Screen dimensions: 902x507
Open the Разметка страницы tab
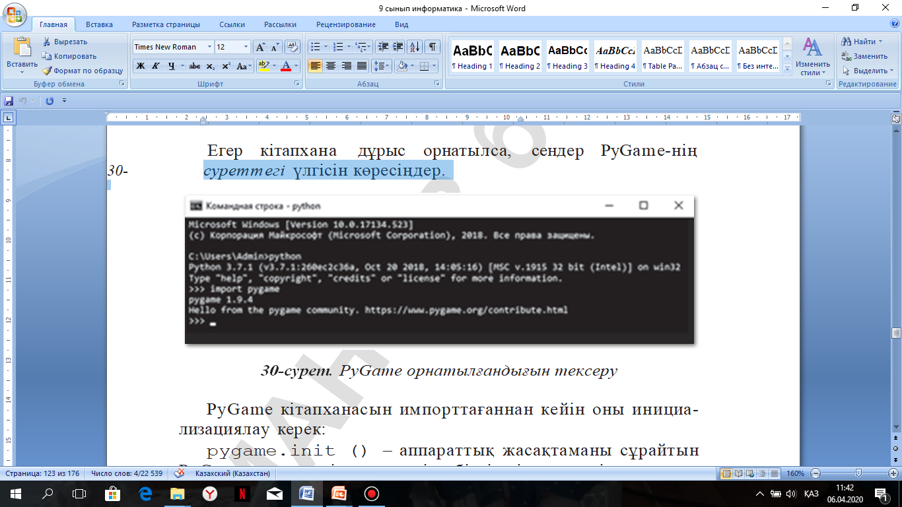click(x=166, y=24)
